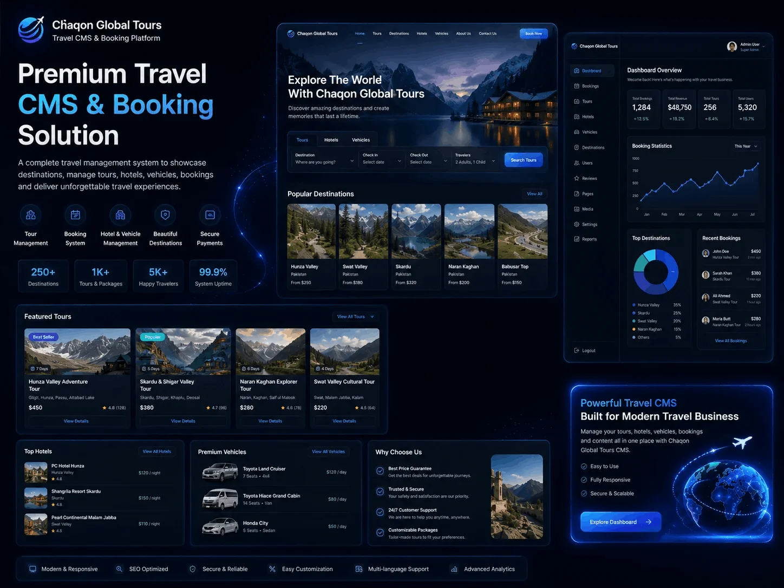784x588 pixels.
Task: Open the Dashboard item in sidebar
Action: 592,70
